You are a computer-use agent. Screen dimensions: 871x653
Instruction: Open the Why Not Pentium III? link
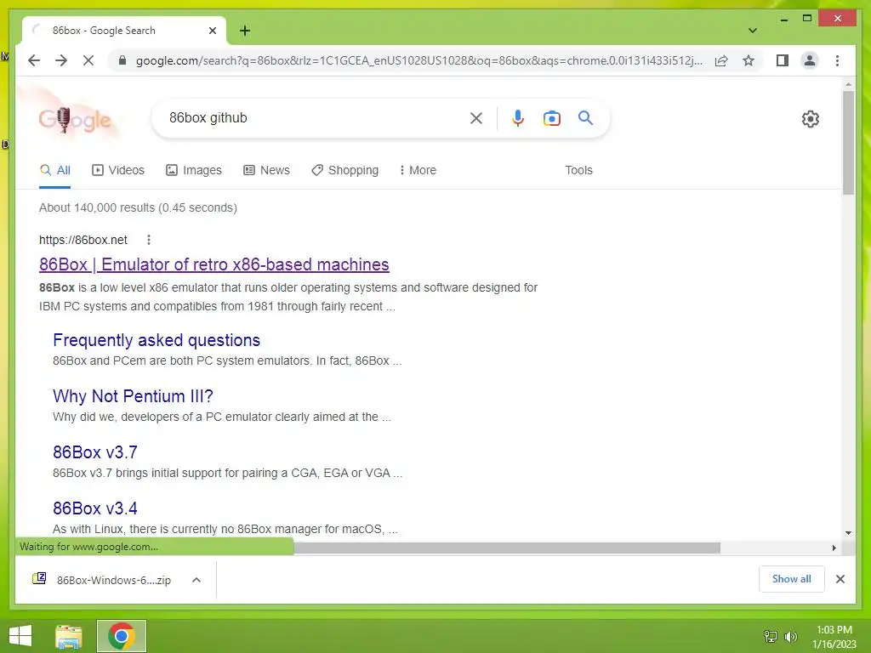pos(133,396)
